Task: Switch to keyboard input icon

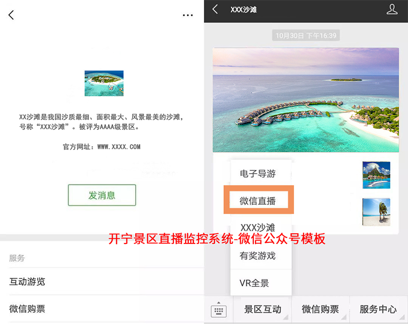Action: [219, 309]
